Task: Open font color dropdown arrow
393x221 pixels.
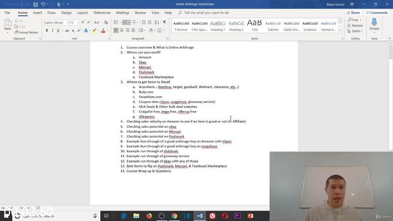Action: tap(108, 30)
